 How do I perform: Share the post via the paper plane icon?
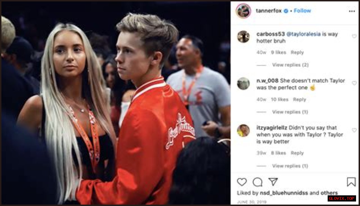(x=273, y=182)
